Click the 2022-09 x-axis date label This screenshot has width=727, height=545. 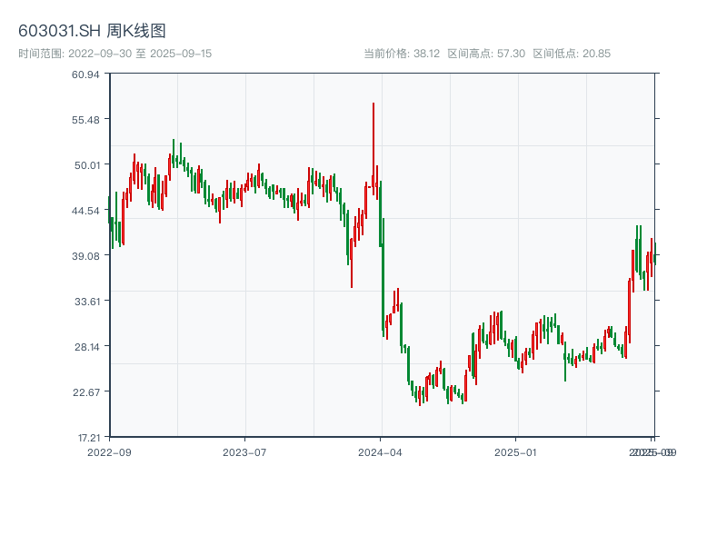coord(109,451)
